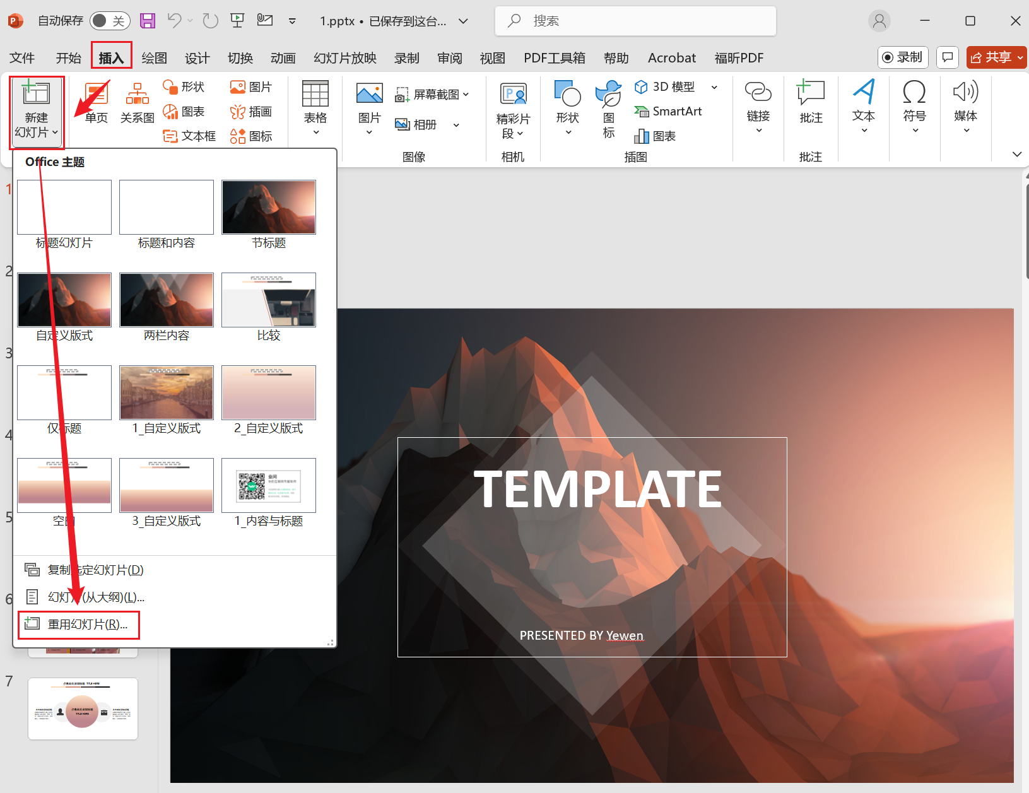Click the Save floppy disk icon
Screen dimensions: 1029x793
[x=148, y=21]
